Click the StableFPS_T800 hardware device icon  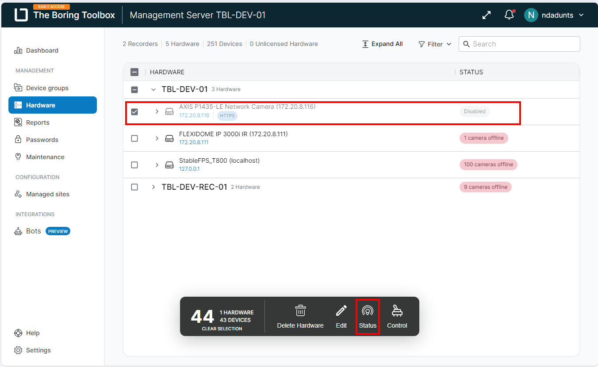(169, 165)
